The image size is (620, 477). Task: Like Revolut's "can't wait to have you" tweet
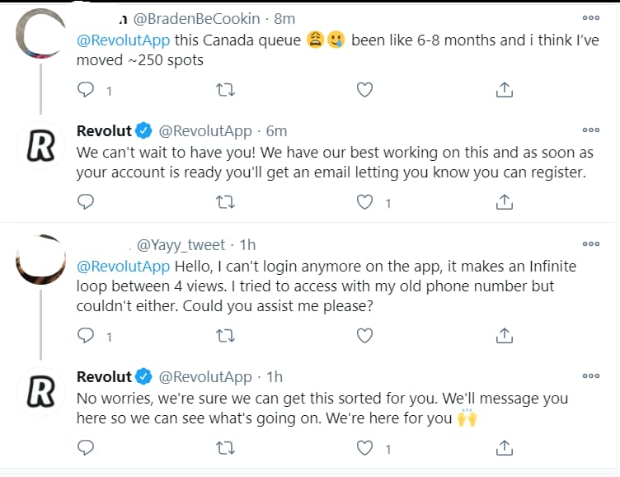pyautogui.click(x=364, y=201)
